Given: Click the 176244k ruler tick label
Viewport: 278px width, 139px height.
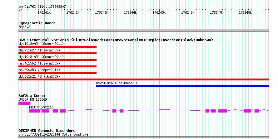Looking at the screenshot, I should (x=130, y=12).
